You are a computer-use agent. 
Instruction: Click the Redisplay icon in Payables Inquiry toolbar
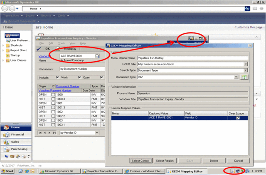click(x=58, y=49)
